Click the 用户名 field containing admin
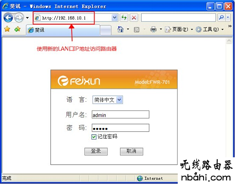235x184 pixels. pos(120,114)
